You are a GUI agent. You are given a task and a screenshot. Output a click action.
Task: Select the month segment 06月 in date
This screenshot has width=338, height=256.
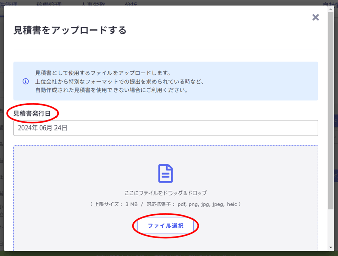coord(45,128)
